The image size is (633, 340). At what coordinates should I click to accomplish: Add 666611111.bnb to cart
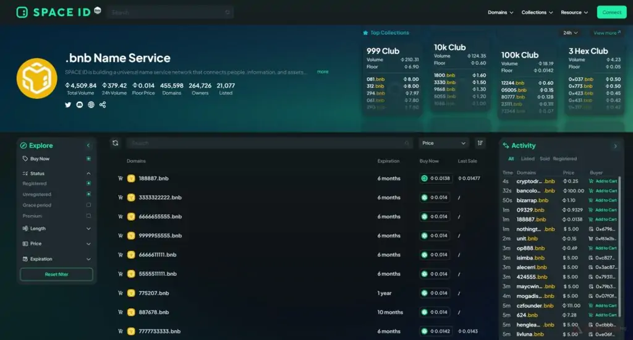point(121,255)
